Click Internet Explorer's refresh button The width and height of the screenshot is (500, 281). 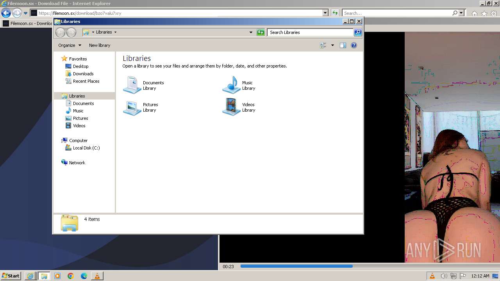click(335, 13)
